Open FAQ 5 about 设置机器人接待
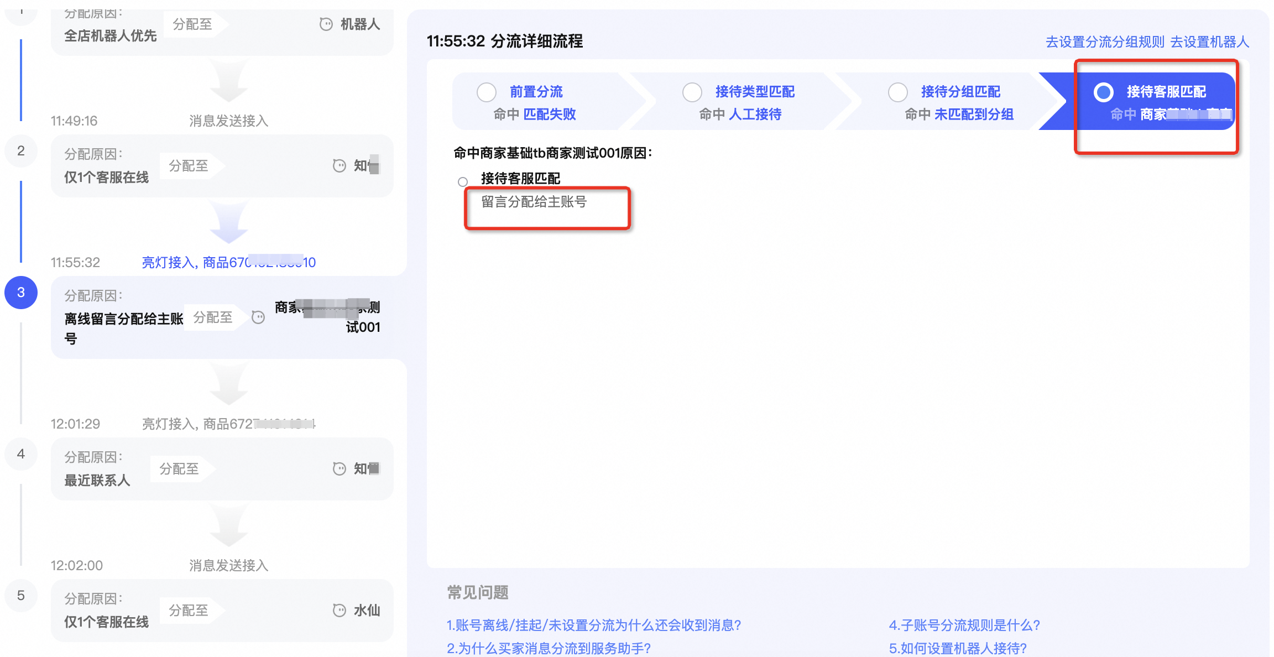This screenshot has width=1274, height=657. tap(958, 648)
